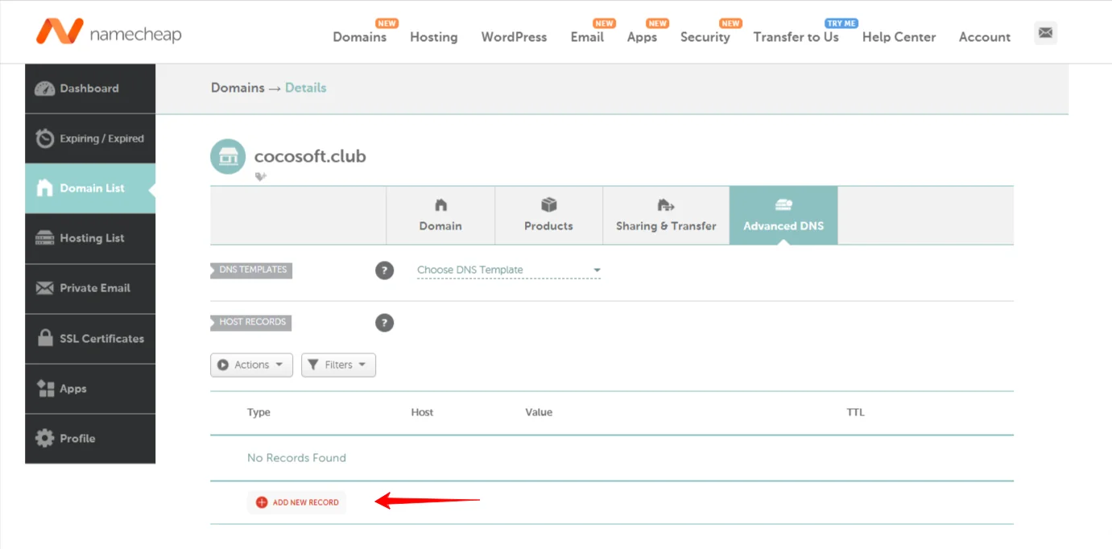This screenshot has width=1112, height=549.
Task: Open the Account menu
Action: (984, 37)
